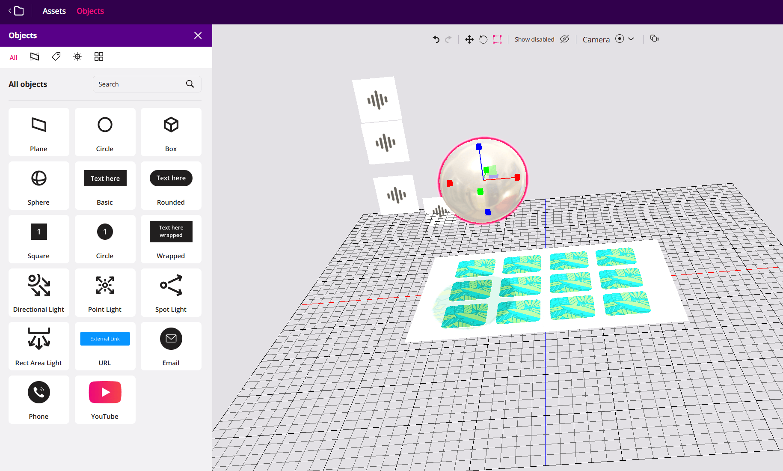Image resolution: width=783 pixels, height=471 pixels.
Task: Select the All filter tab
Action: click(14, 57)
